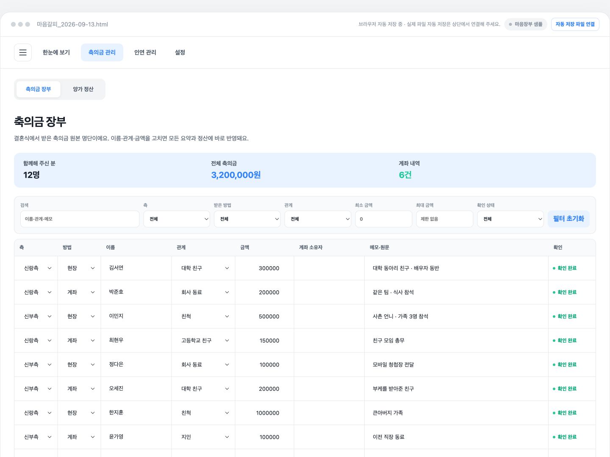Viewport: 610px width, 457px height.
Task: Toggle 확인 완료 status for 최현우
Action: (x=565, y=341)
